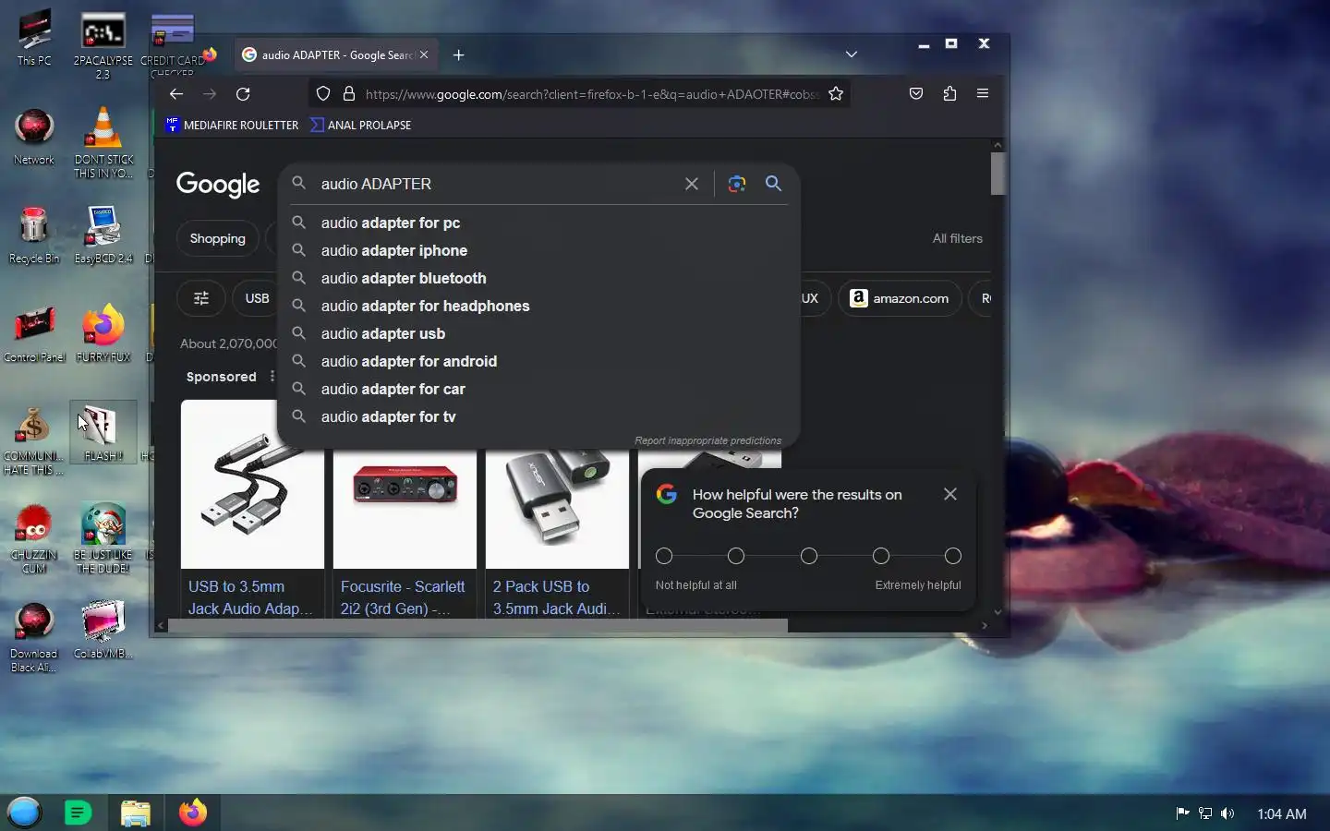Click the 1:04 AM taskbar clock
1330x831 pixels.
1282,813
